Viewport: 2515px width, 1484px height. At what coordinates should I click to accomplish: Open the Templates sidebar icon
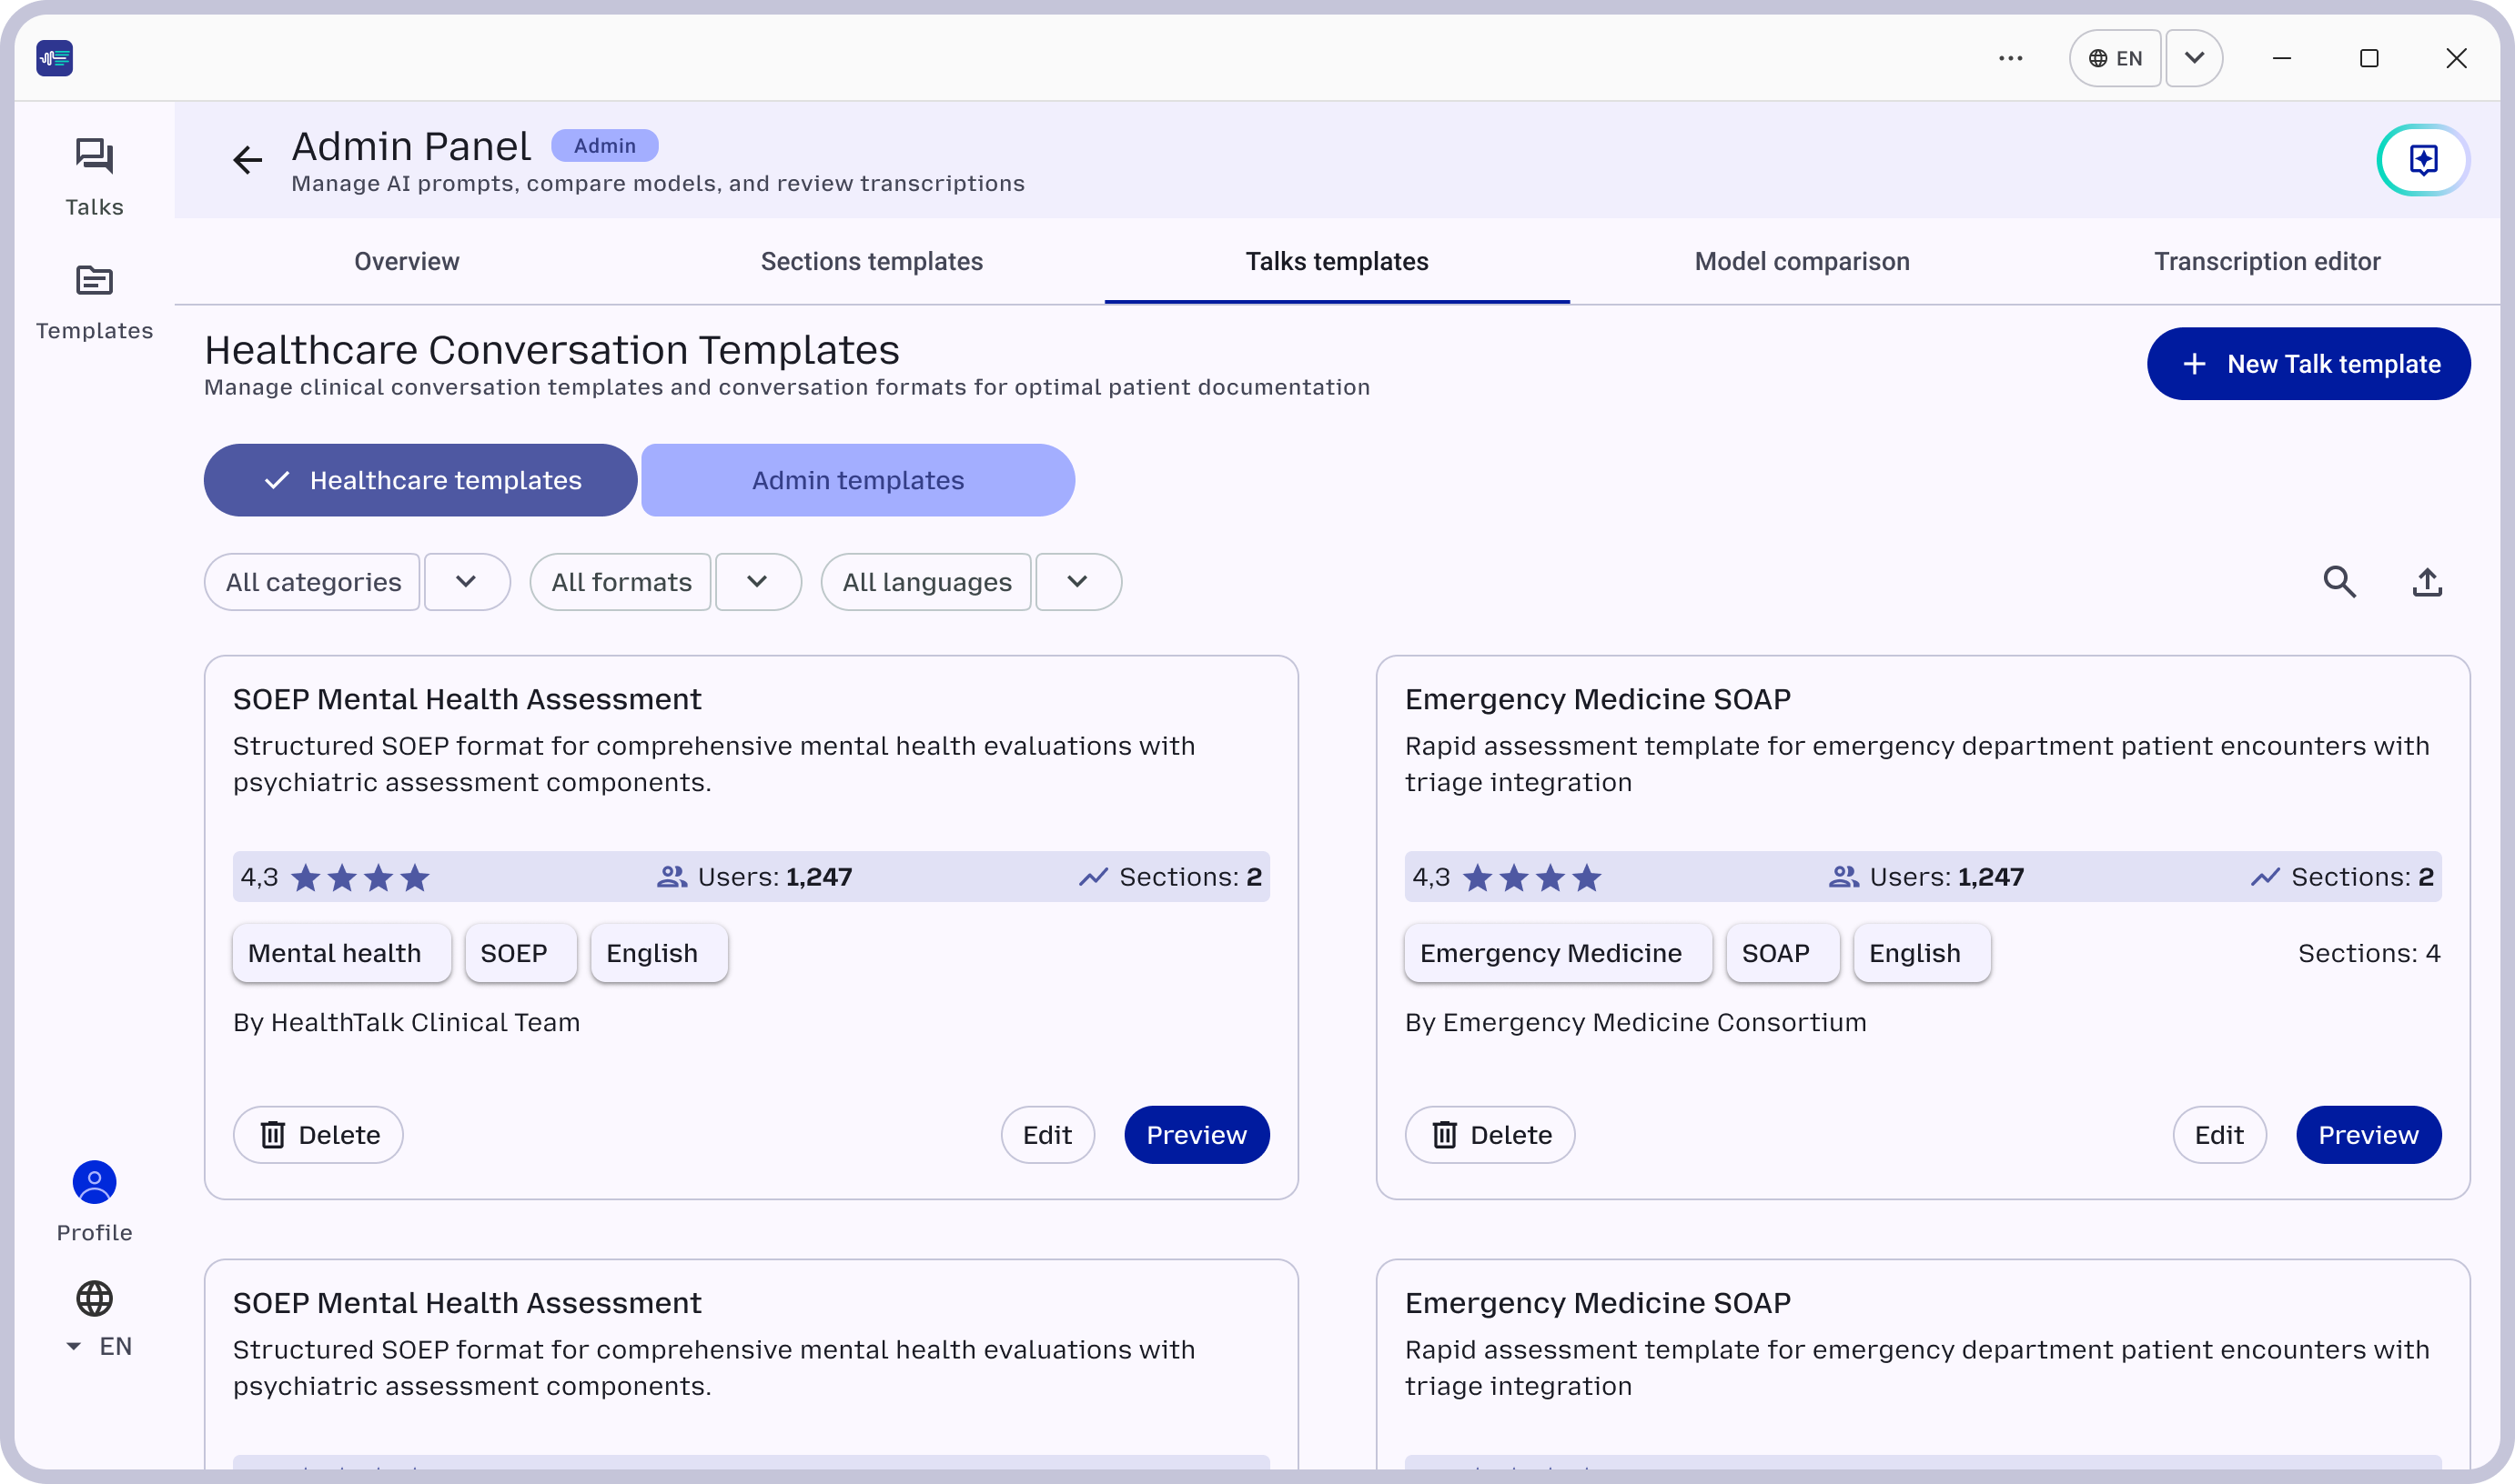pyautogui.click(x=94, y=281)
